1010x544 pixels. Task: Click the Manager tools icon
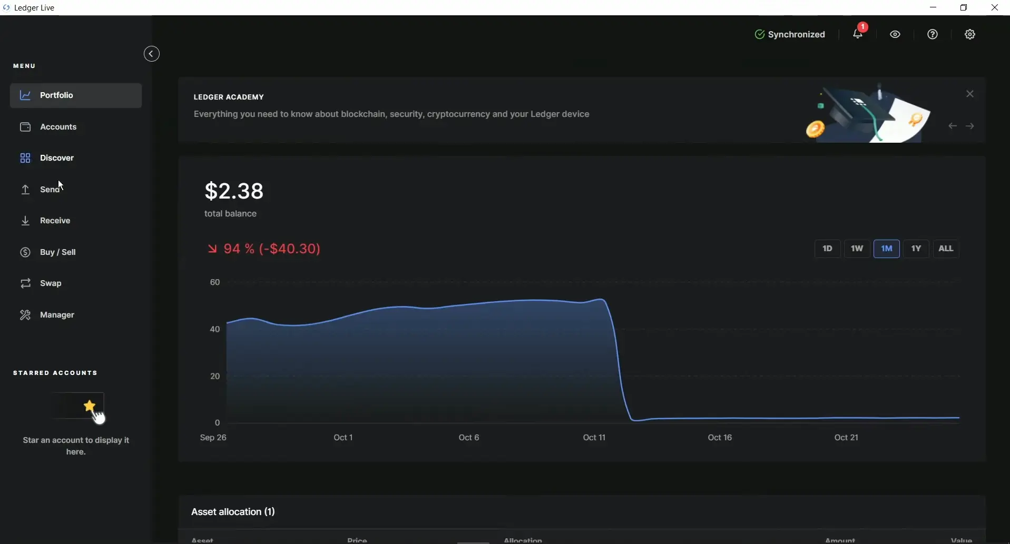point(25,315)
